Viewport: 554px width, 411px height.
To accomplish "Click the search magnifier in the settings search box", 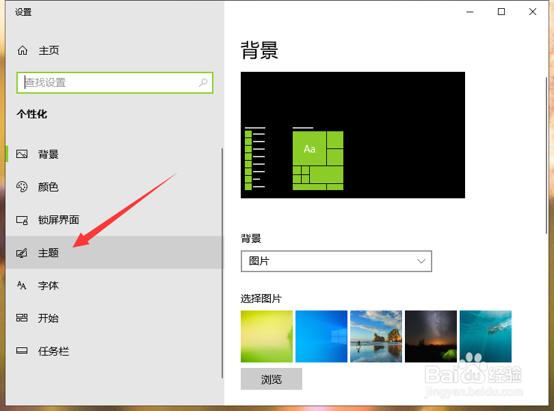I will tap(203, 82).
